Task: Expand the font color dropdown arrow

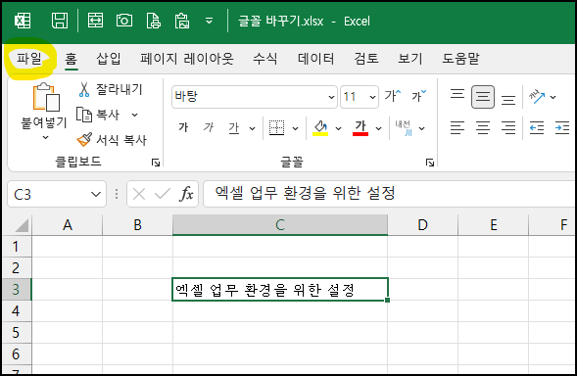Action: pyautogui.click(x=379, y=128)
